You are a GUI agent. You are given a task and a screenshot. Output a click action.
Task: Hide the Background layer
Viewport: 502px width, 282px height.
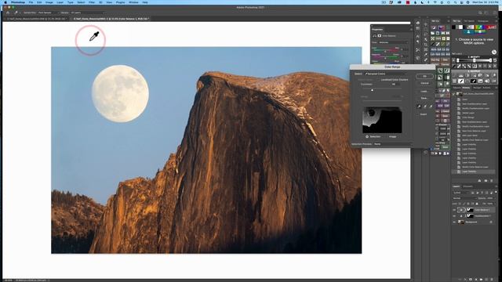pos(454,222)
